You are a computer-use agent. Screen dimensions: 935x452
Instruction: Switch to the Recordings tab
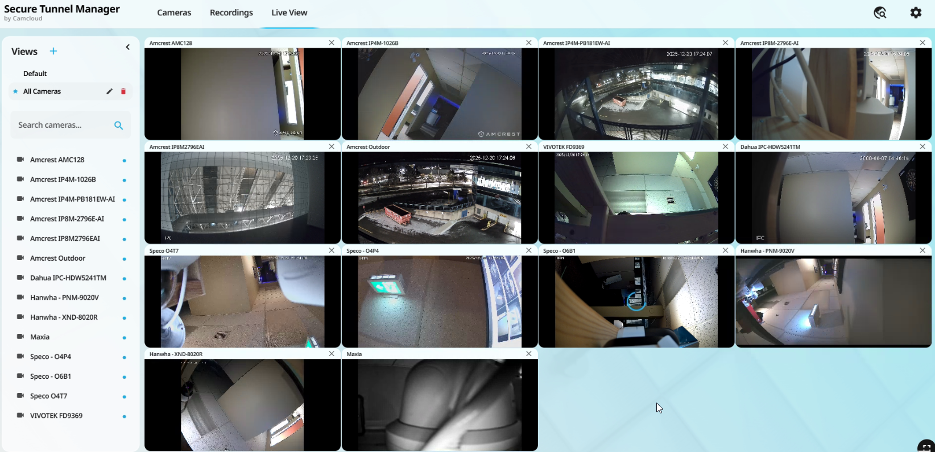(x=231, y=12)
